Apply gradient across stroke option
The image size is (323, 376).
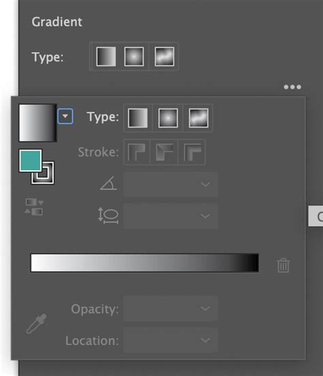pyautogui.click(x=192, y=152)
